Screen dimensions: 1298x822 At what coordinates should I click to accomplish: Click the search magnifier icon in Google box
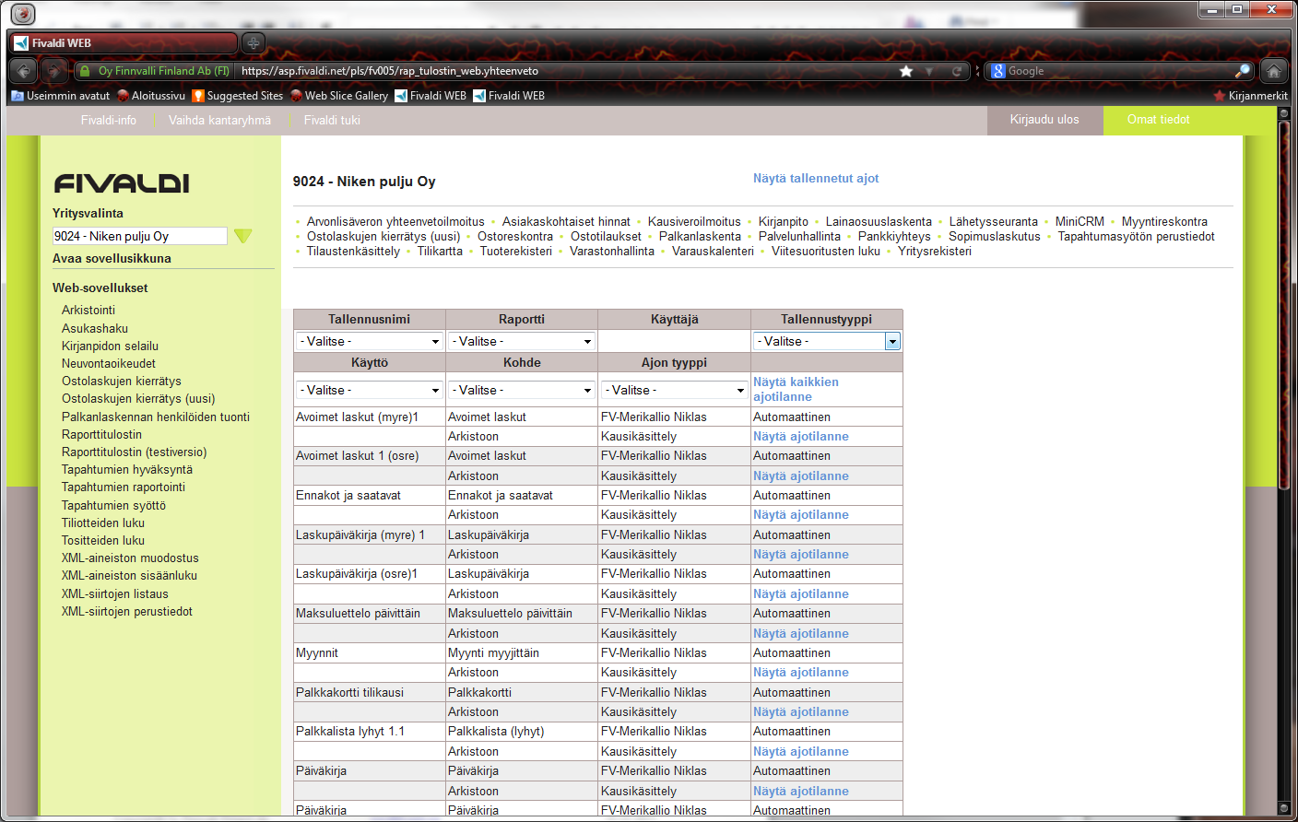pos(1243,71)
